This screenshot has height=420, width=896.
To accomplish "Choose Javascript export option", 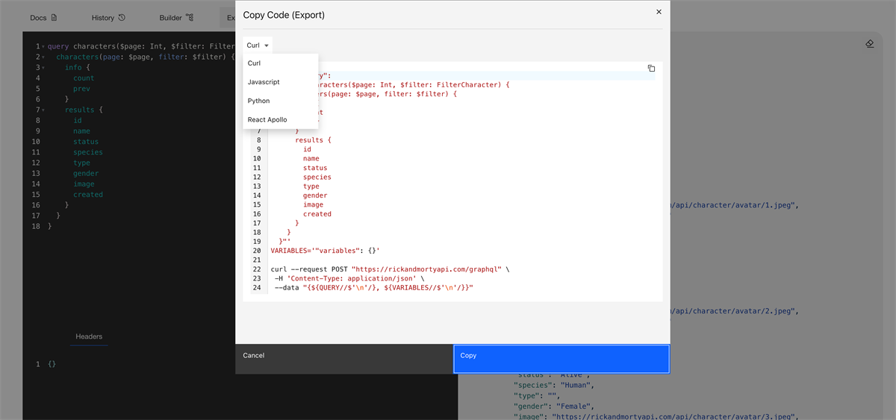I will [264, 82].
